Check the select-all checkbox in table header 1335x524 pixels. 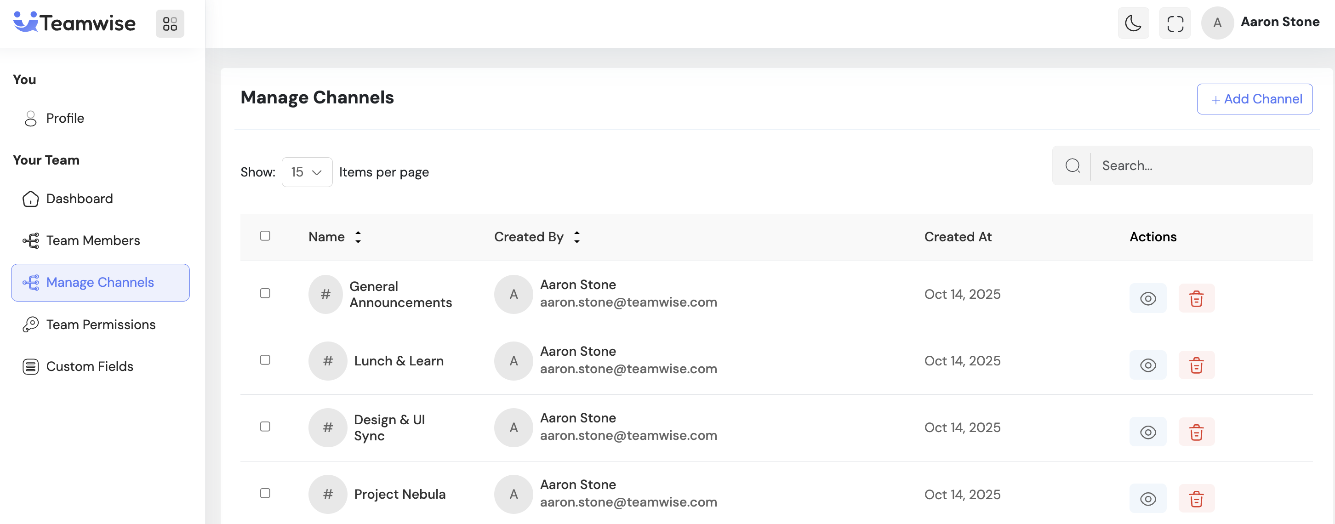(x=265, y=236)
